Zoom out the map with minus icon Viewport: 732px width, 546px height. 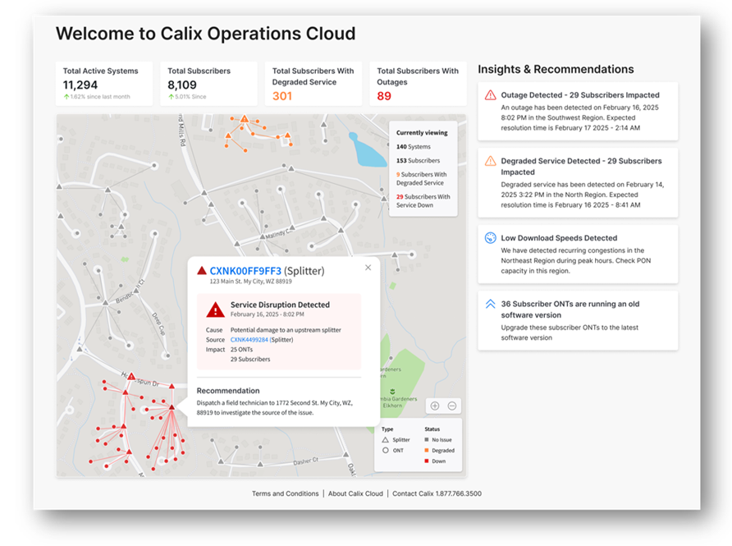tap(452, 406)
